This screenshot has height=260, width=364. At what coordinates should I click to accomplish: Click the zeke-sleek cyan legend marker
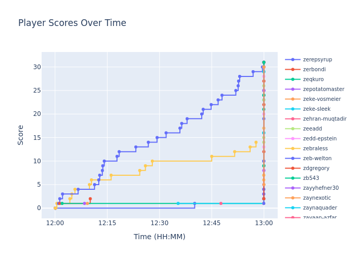(293, 109)
